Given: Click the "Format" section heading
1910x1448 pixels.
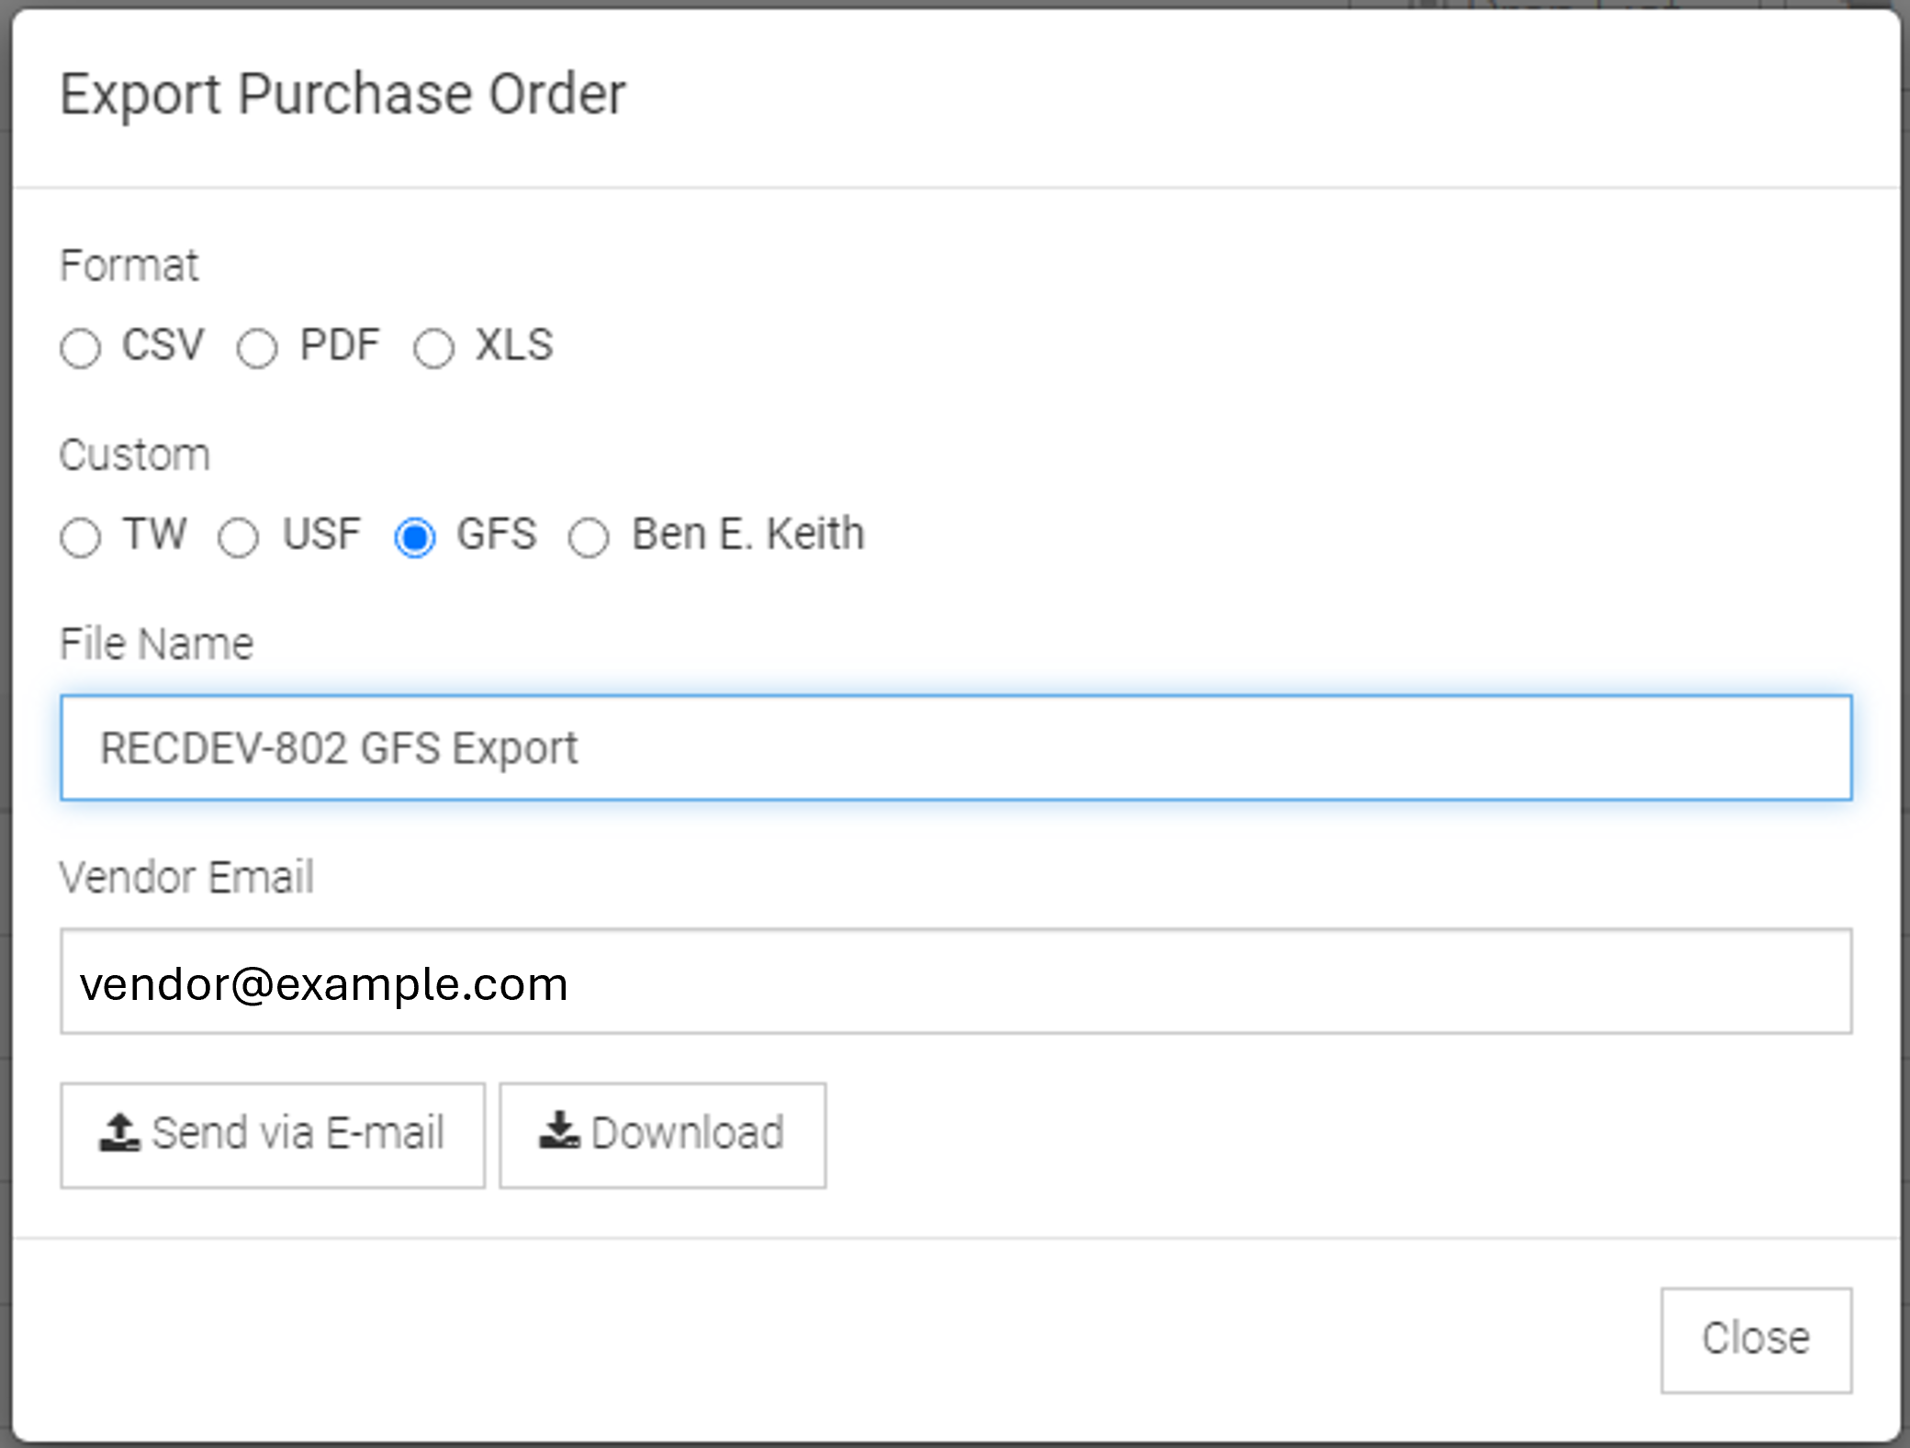Looking at the screenshot, I should pos(129,266).
